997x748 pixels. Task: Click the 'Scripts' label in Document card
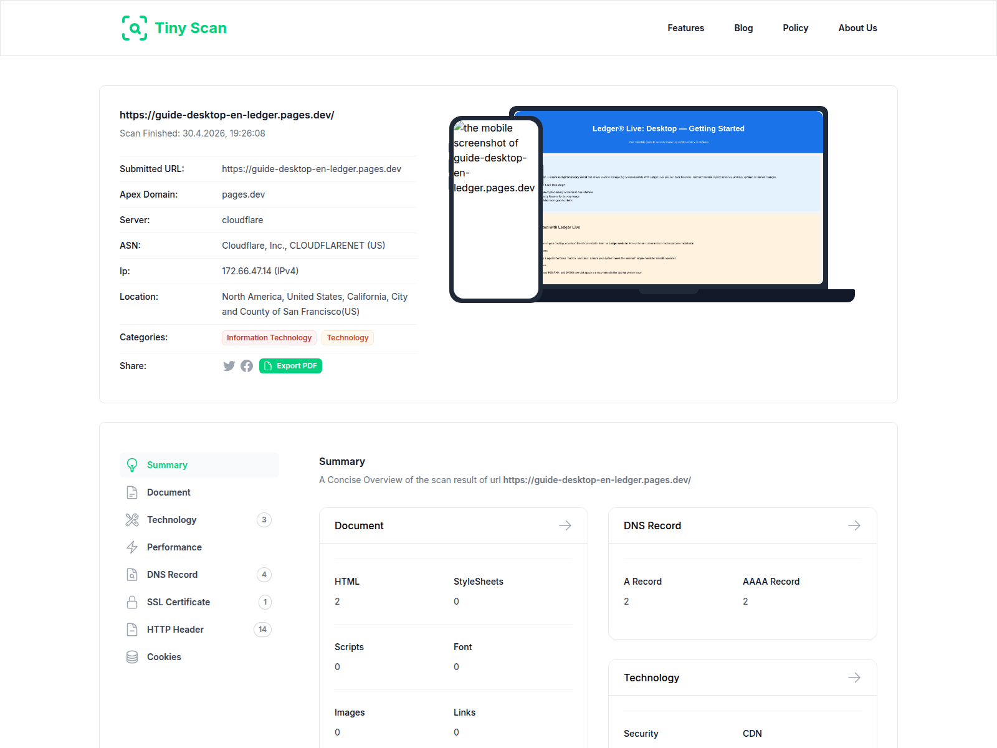click(x=349, y=647)
